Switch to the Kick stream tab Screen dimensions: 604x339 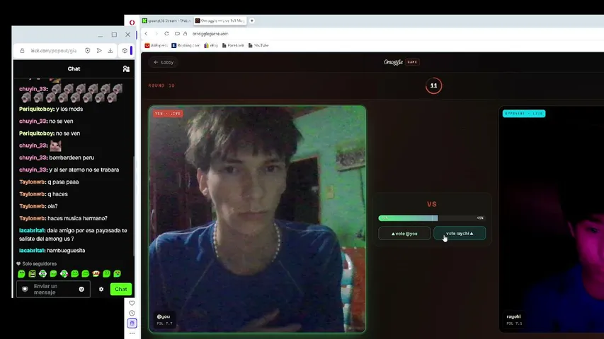point(166,20)
